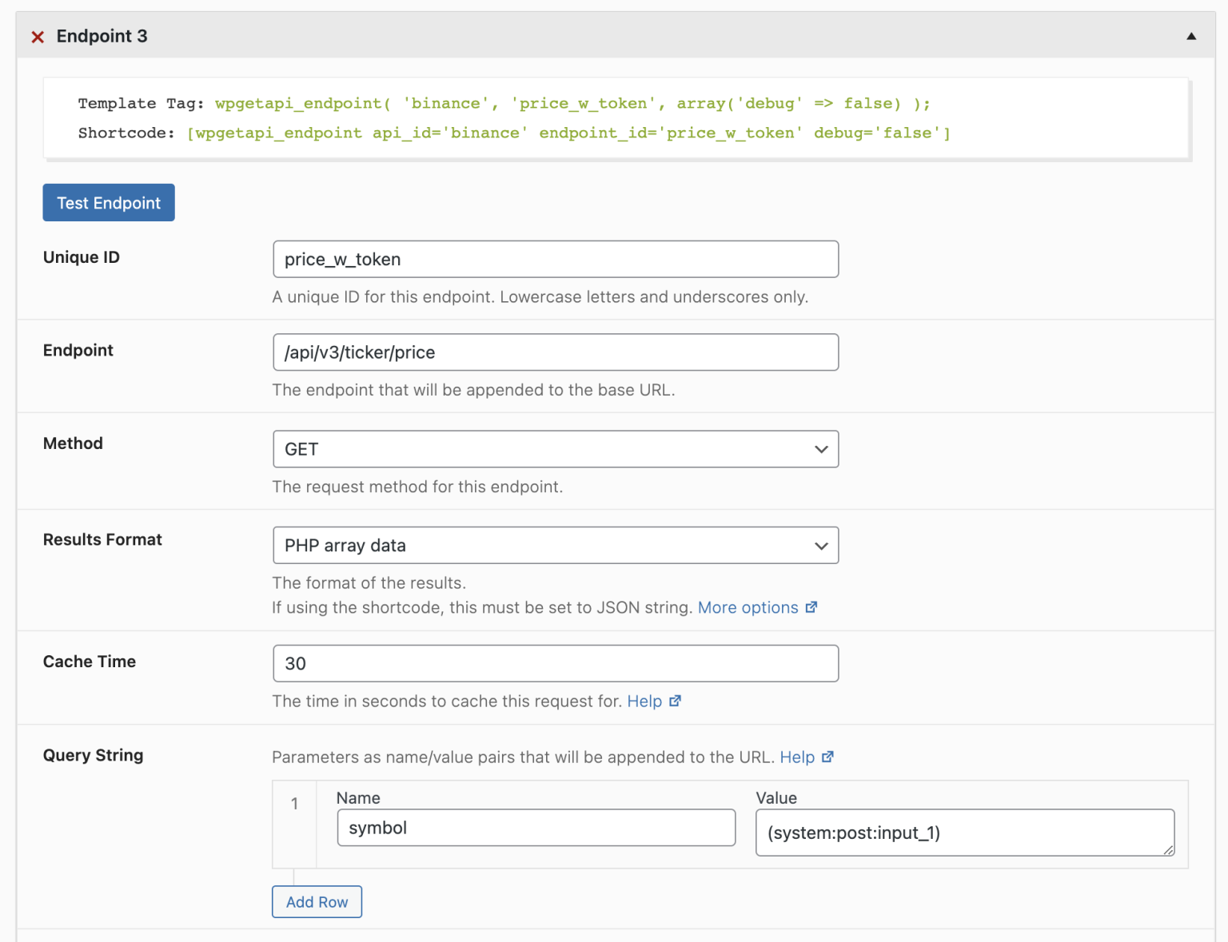
Task: Click the Template Tag code snippet
Action: [504, 103]
